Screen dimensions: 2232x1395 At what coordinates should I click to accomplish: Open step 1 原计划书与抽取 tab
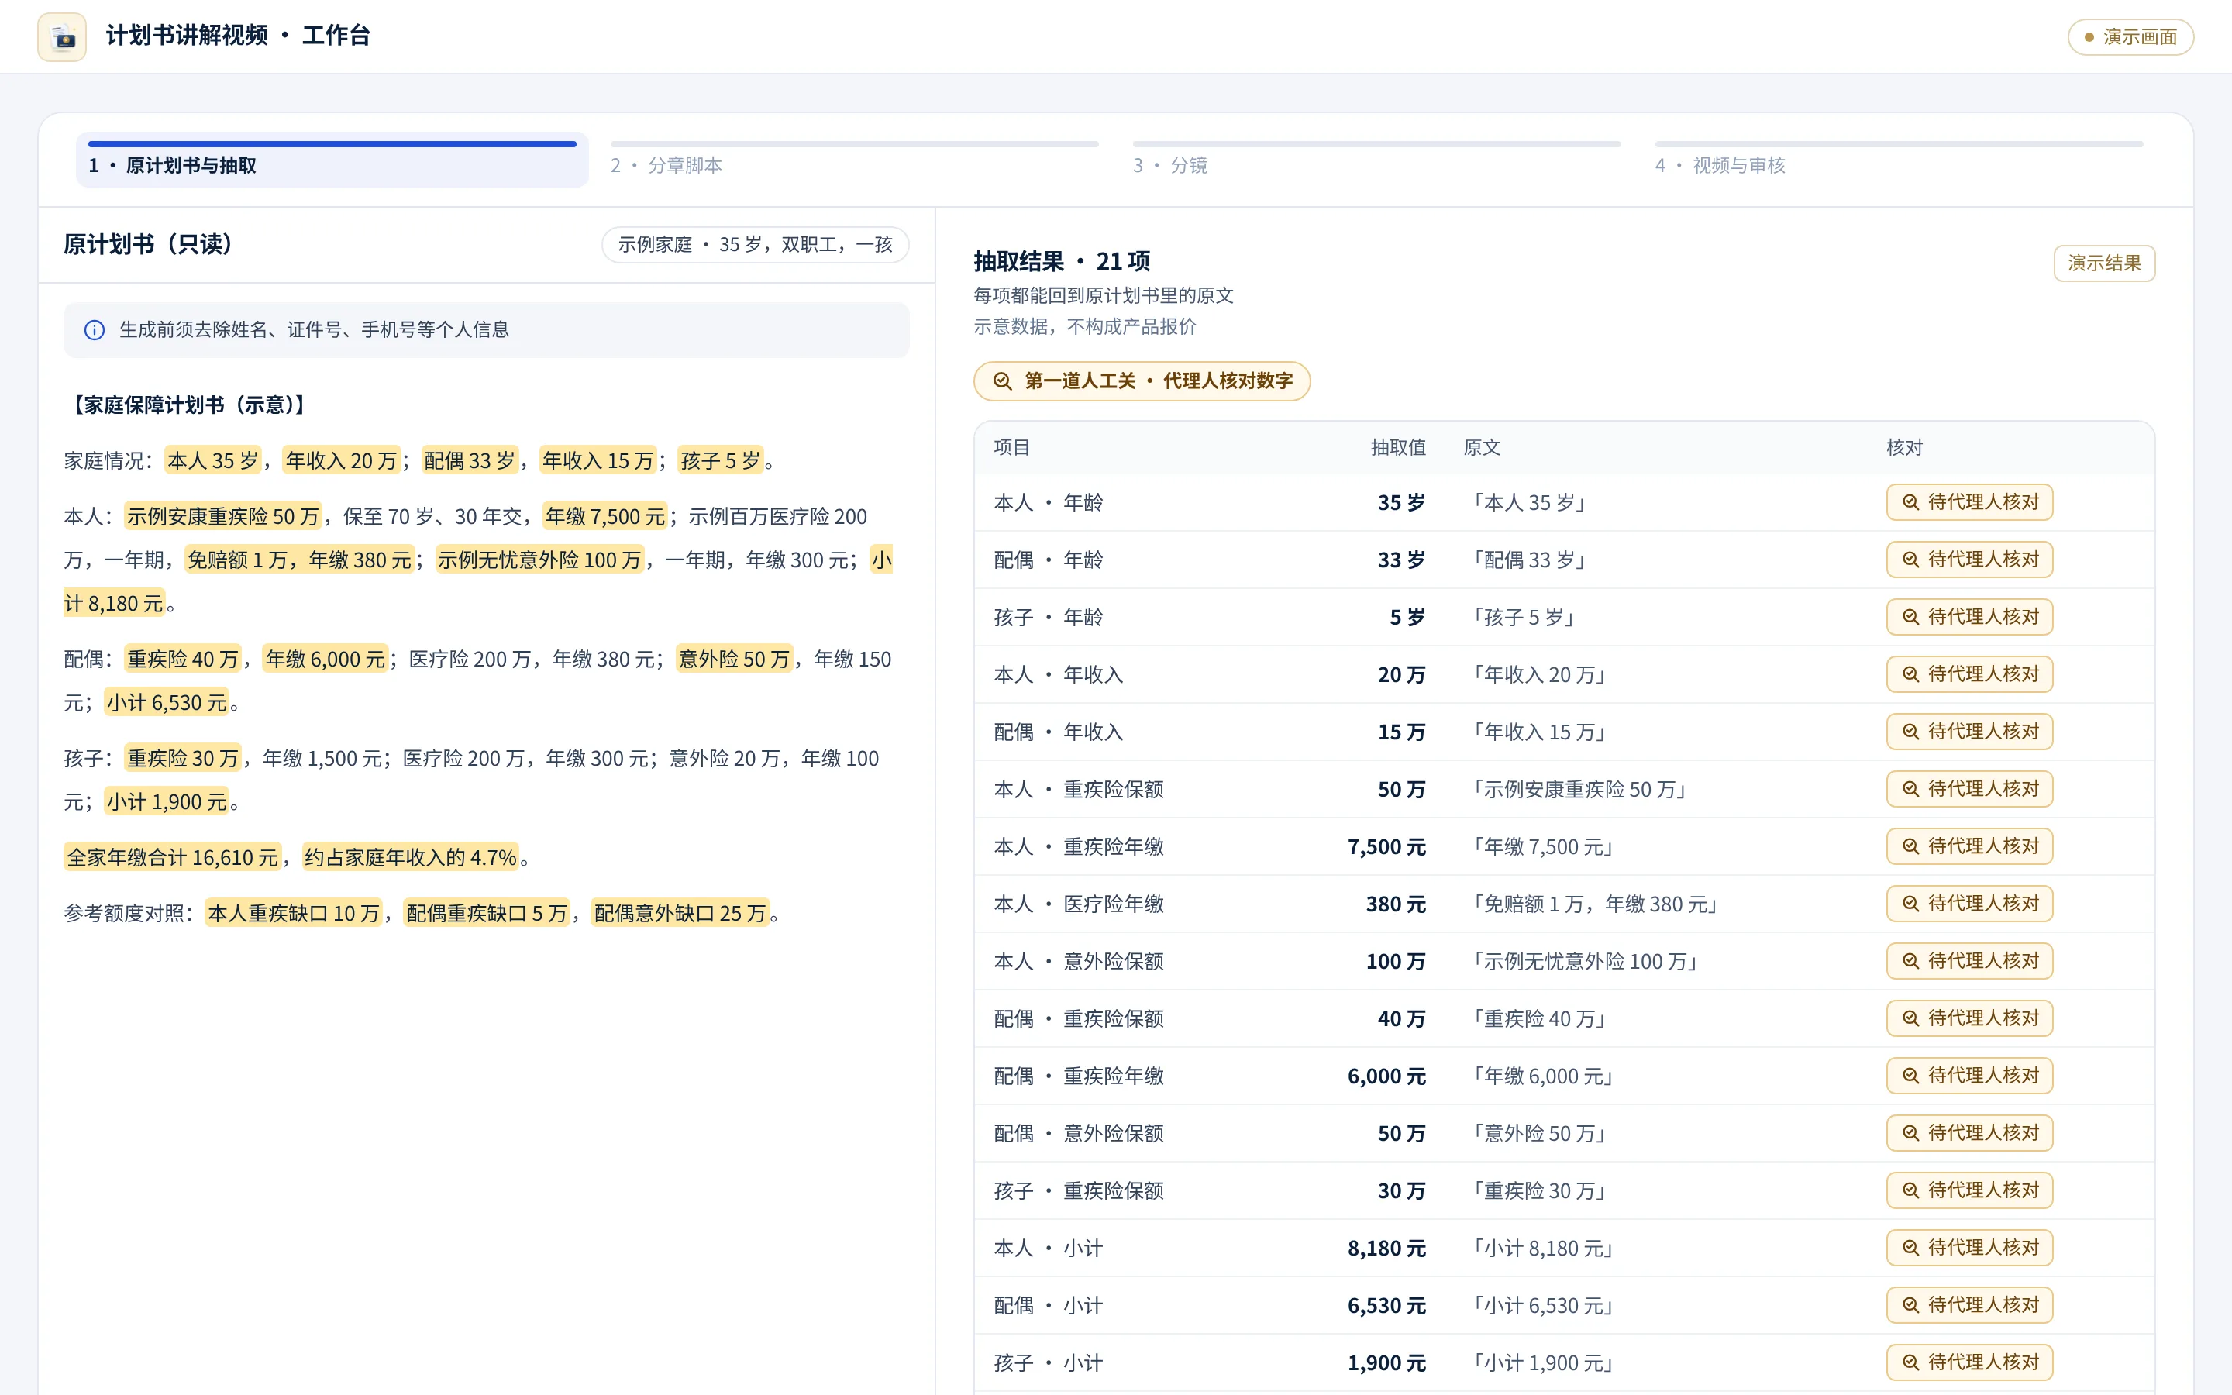point(332,160)
